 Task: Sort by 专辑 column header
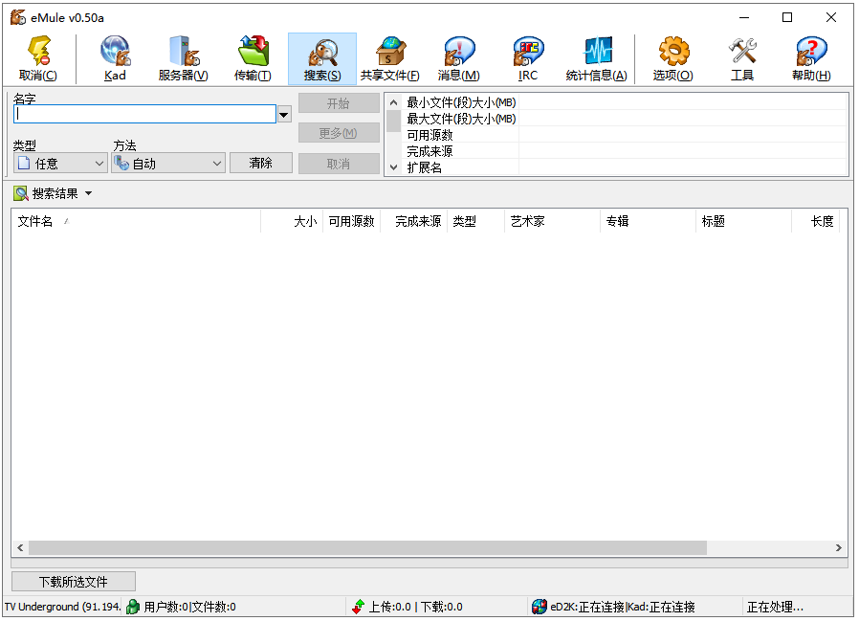tap(649, 221)
